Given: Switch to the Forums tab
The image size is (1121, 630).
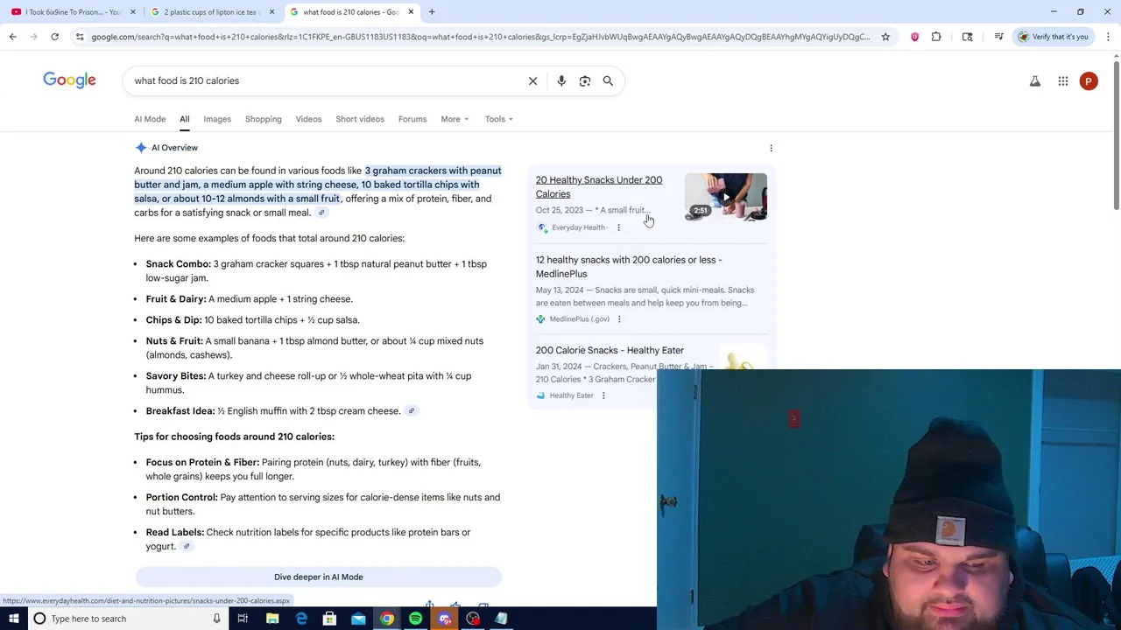Looking at the screenshot, I should pos(412,119).
